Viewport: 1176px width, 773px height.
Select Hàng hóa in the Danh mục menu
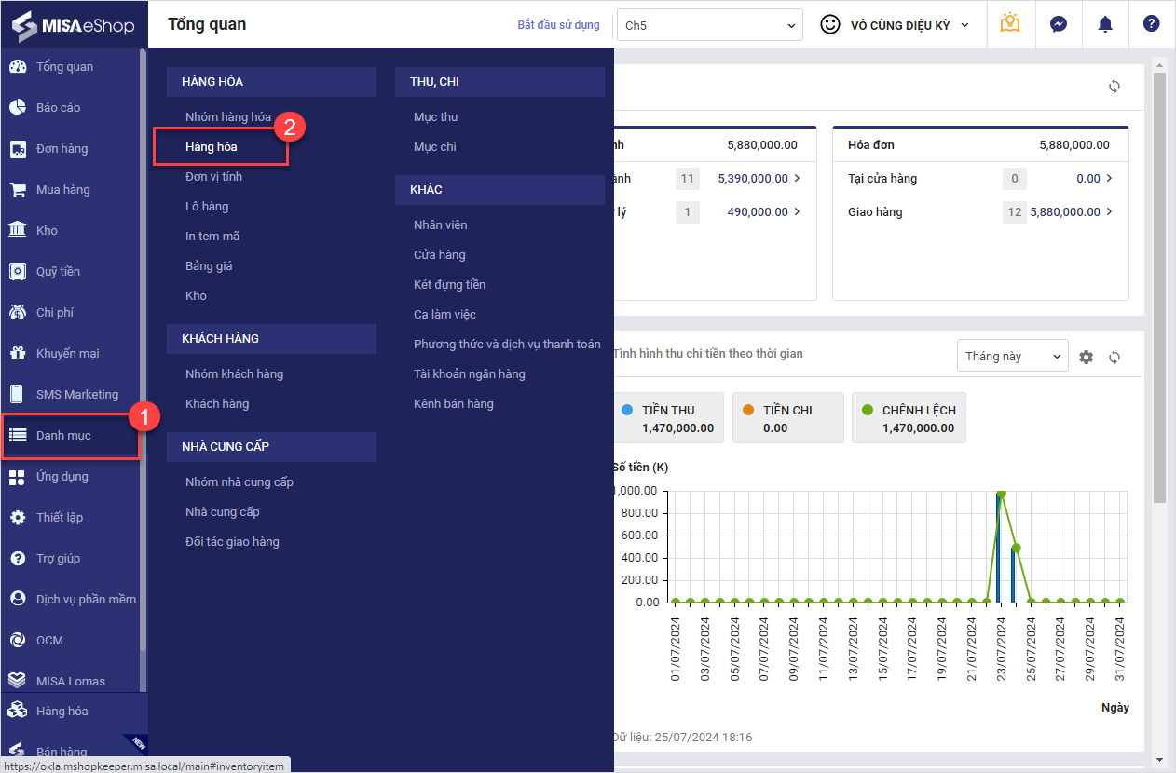point(212,147)
